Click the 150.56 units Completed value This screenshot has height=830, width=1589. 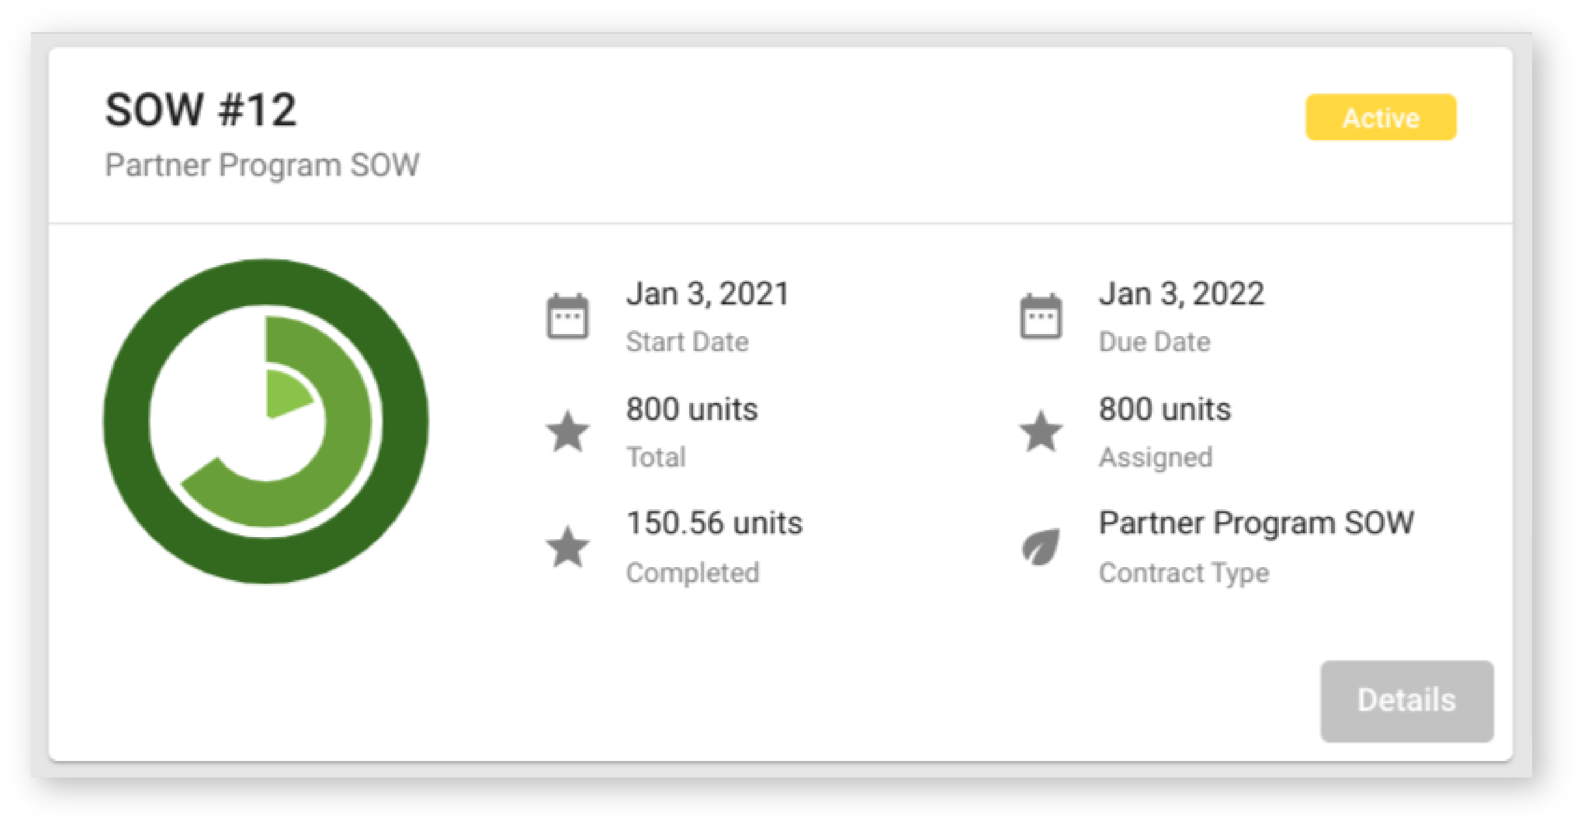click(x=714, y=524)
